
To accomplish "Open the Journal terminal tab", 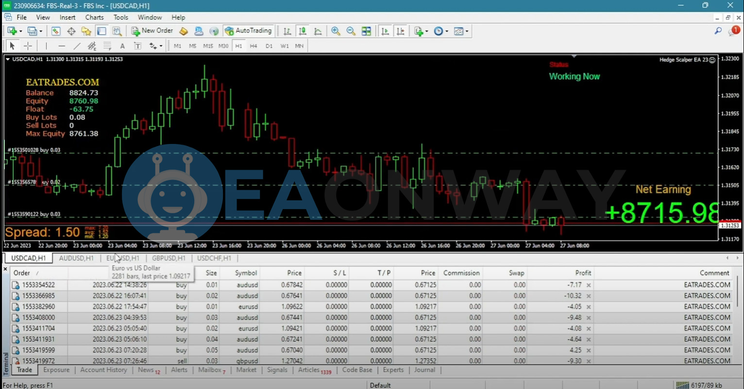I will point(424,370).
